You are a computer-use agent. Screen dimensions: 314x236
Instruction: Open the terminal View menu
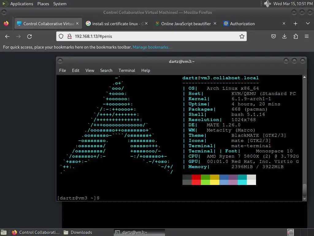point(90,70)
